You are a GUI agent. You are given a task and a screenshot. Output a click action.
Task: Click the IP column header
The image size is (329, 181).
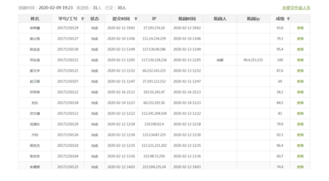click(x=154, y=19)
